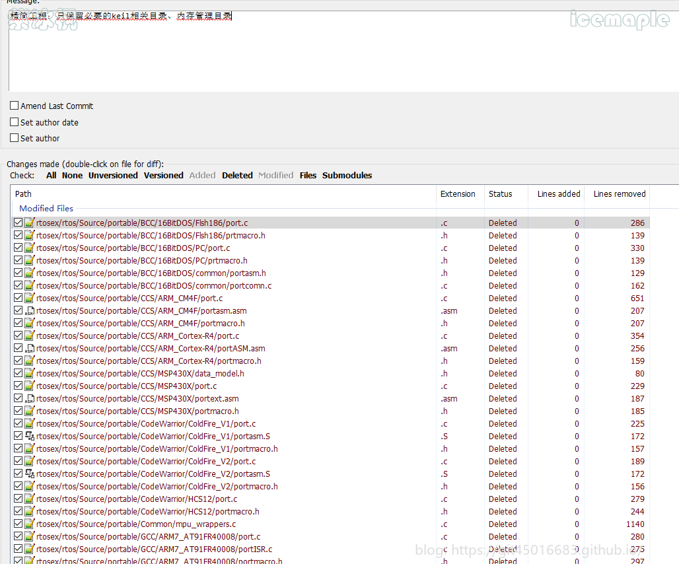Click file icon of 16BitDOS/PC/port.c row
The height and width of the screenshot is (564, 679).
click(x=30, y=248)
